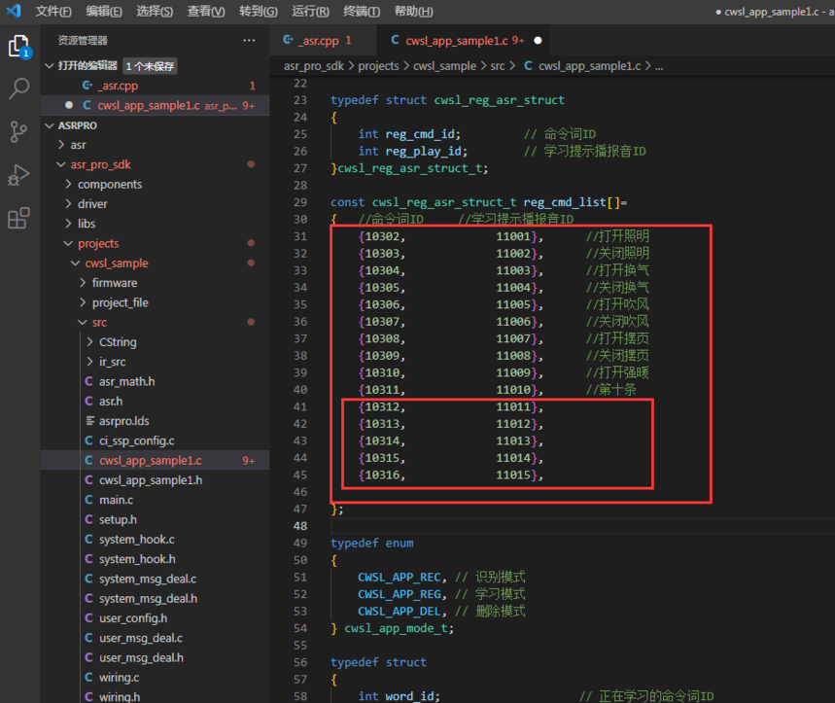This screenshot has width=835, height=703.
Task: Collapse the 打开的编辑器 section
Action: click(50, 65)
